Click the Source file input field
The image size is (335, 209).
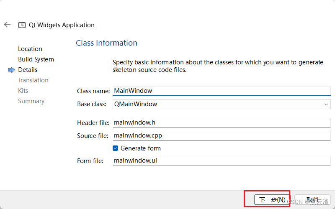(222, 136)
